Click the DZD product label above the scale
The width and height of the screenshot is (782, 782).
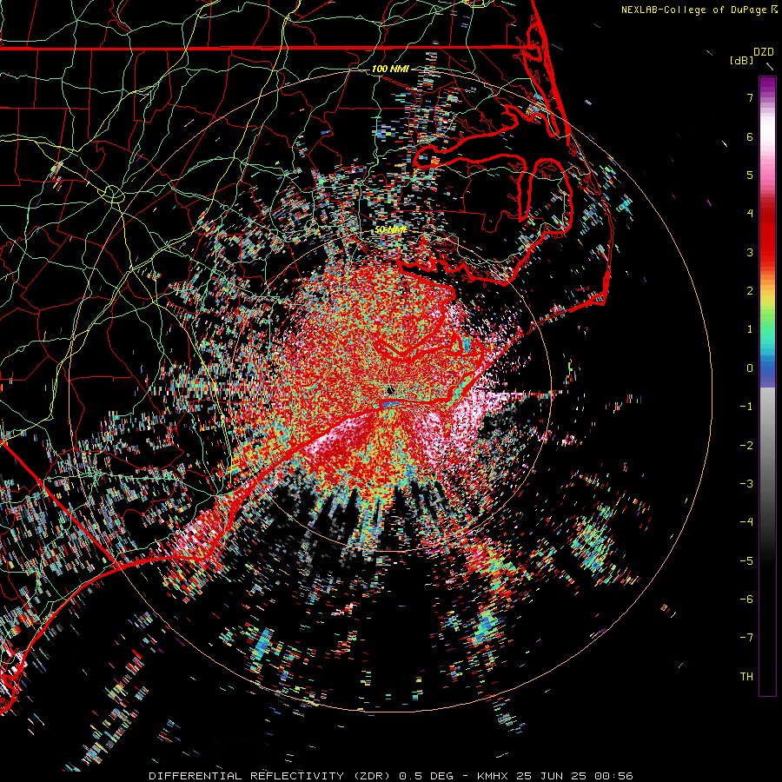click(764, 52)
